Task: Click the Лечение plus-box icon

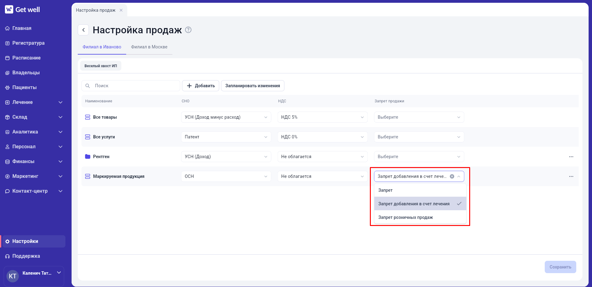Action: [x=7, y=102]
